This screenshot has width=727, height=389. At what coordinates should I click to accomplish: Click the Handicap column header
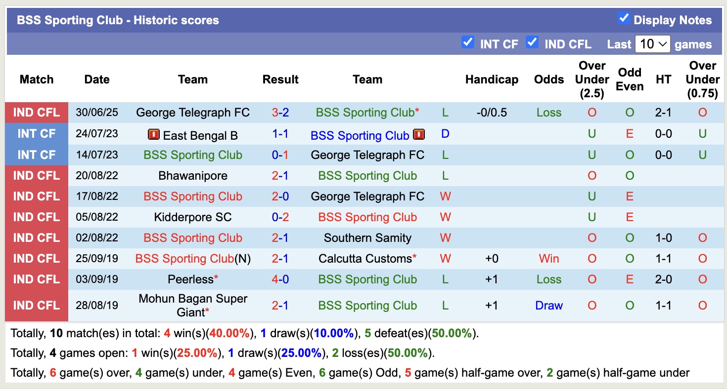pos(492,79)
